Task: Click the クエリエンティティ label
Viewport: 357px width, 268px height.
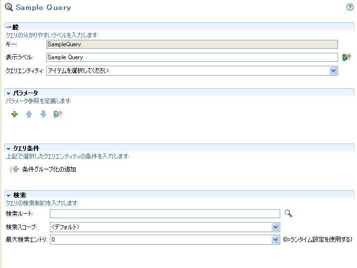Action: click(24, 71)
